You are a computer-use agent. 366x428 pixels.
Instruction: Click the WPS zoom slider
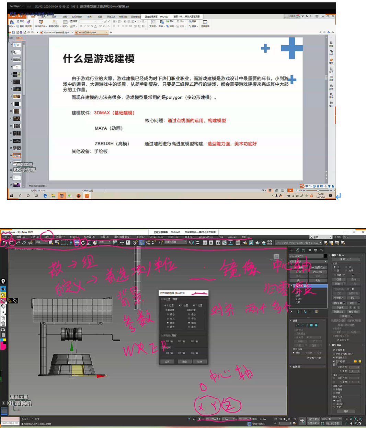318,190
